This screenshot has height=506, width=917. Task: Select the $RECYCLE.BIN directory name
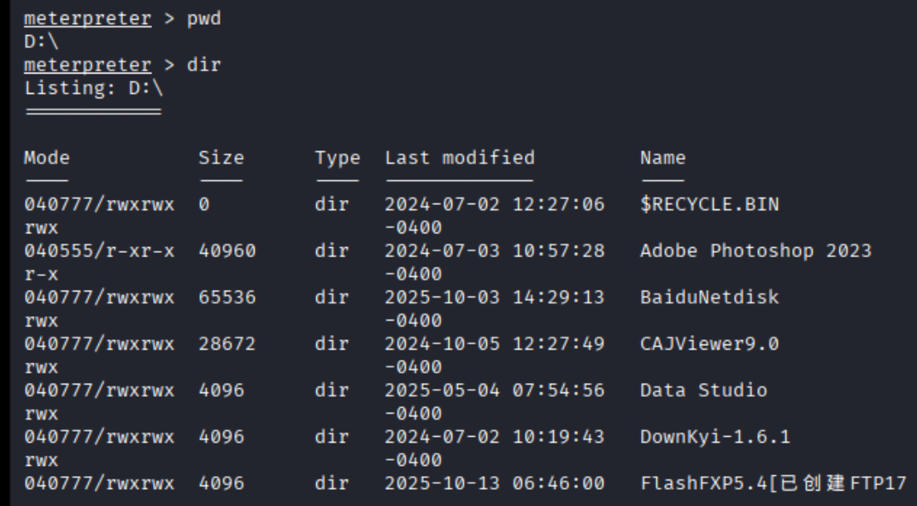coord(709,204)
